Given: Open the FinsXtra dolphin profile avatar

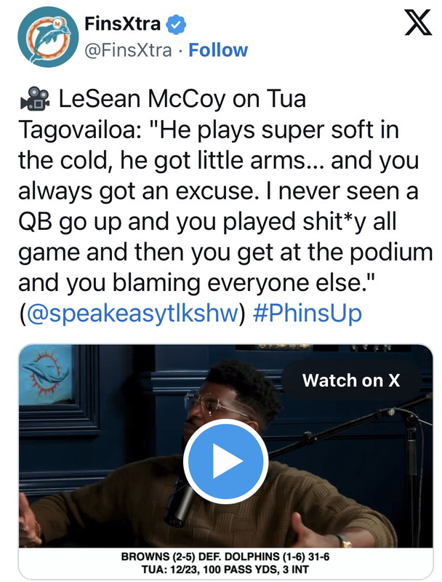Looking at the screenshot, I should (x=48, y=37).
